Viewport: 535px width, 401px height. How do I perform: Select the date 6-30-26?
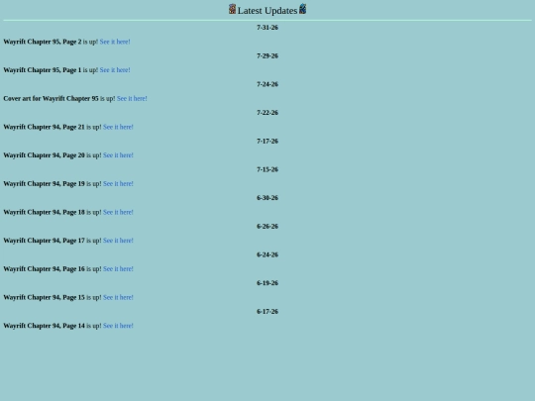[x=267, y=198]
